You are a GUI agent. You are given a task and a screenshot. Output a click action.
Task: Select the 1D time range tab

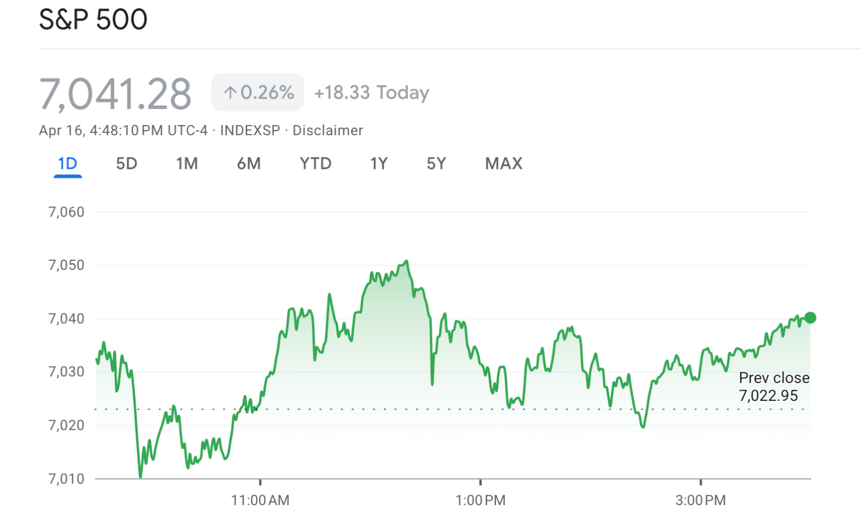click(x=68, y=163)
